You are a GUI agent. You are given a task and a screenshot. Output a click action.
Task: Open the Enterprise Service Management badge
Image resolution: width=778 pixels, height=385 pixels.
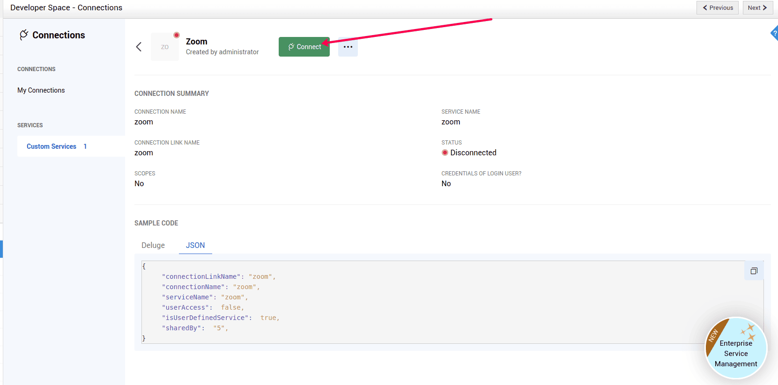pos(735,348)
